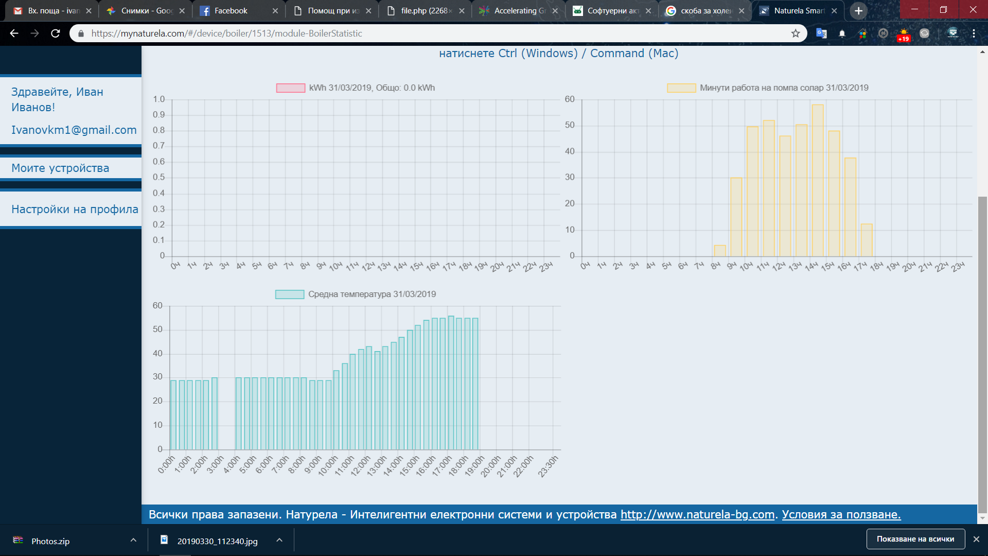Open the naturela-bg.com footer link

click(x=697, y=514)
